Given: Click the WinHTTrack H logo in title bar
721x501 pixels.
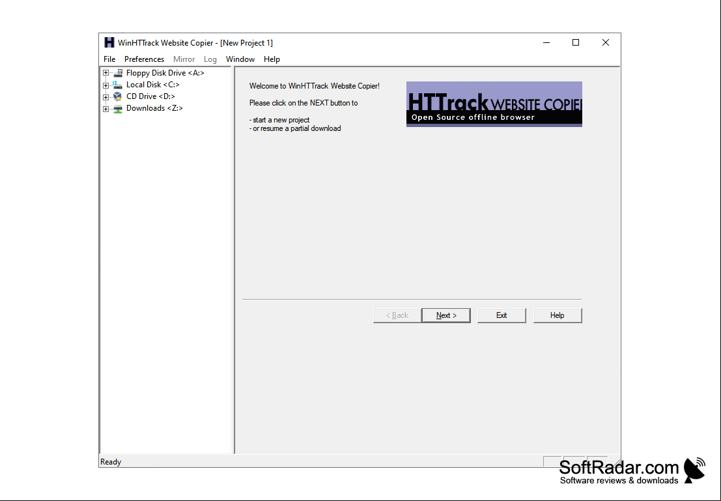Looking at the screenshot, I should (109, 42).
